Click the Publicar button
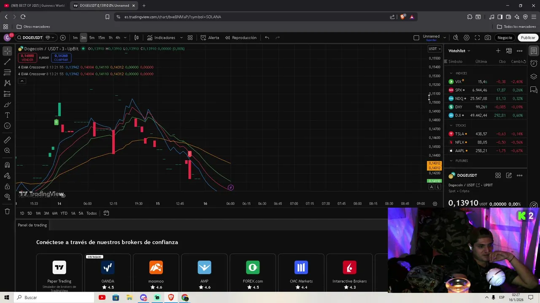540x303 pixels. [528, 37]
